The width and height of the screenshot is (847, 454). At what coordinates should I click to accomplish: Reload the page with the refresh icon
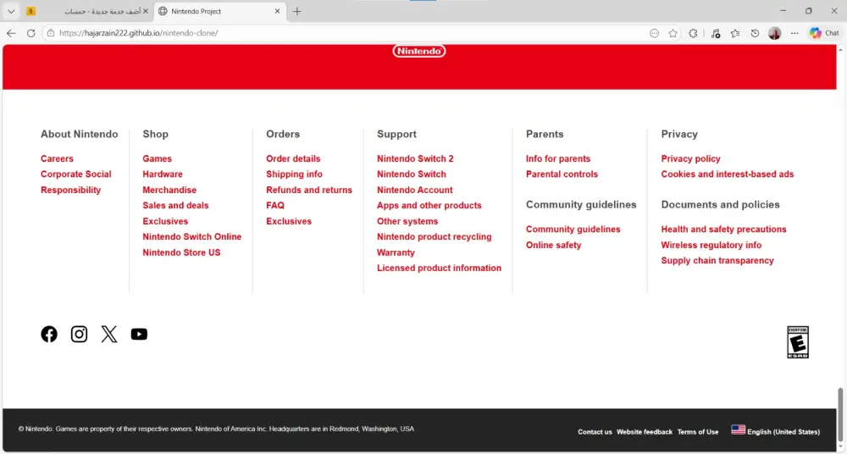point(30,33)
